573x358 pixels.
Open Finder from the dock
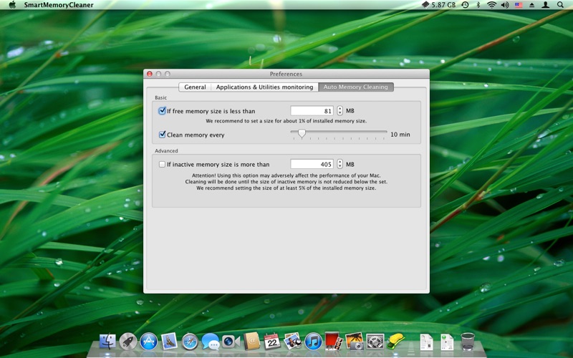click(107, 342)
